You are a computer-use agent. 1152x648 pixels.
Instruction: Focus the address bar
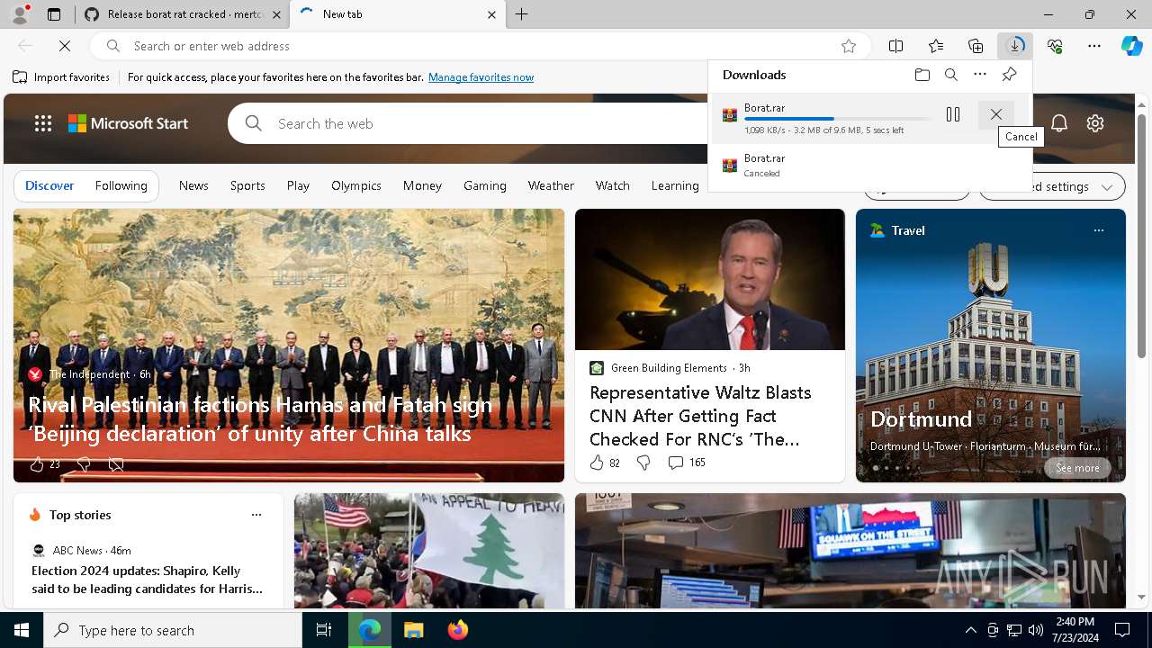481,46
